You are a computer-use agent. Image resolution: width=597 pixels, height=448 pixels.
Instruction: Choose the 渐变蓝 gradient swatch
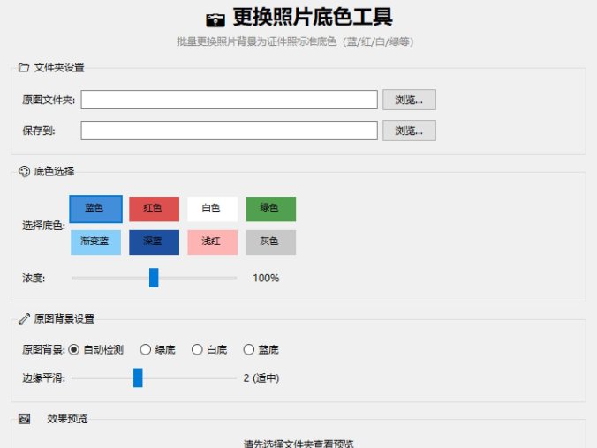96,242
